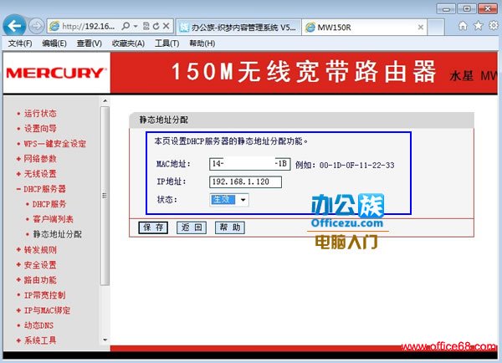
Task: Open the 编辑(E) menu
Action: [54, 43]
